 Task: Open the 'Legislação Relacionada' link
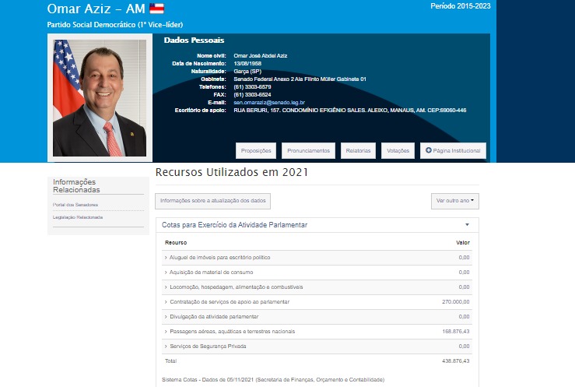[x=78, y=217]
